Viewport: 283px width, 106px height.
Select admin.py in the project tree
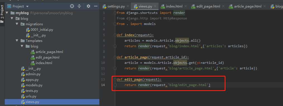click(x=33, y=74)
